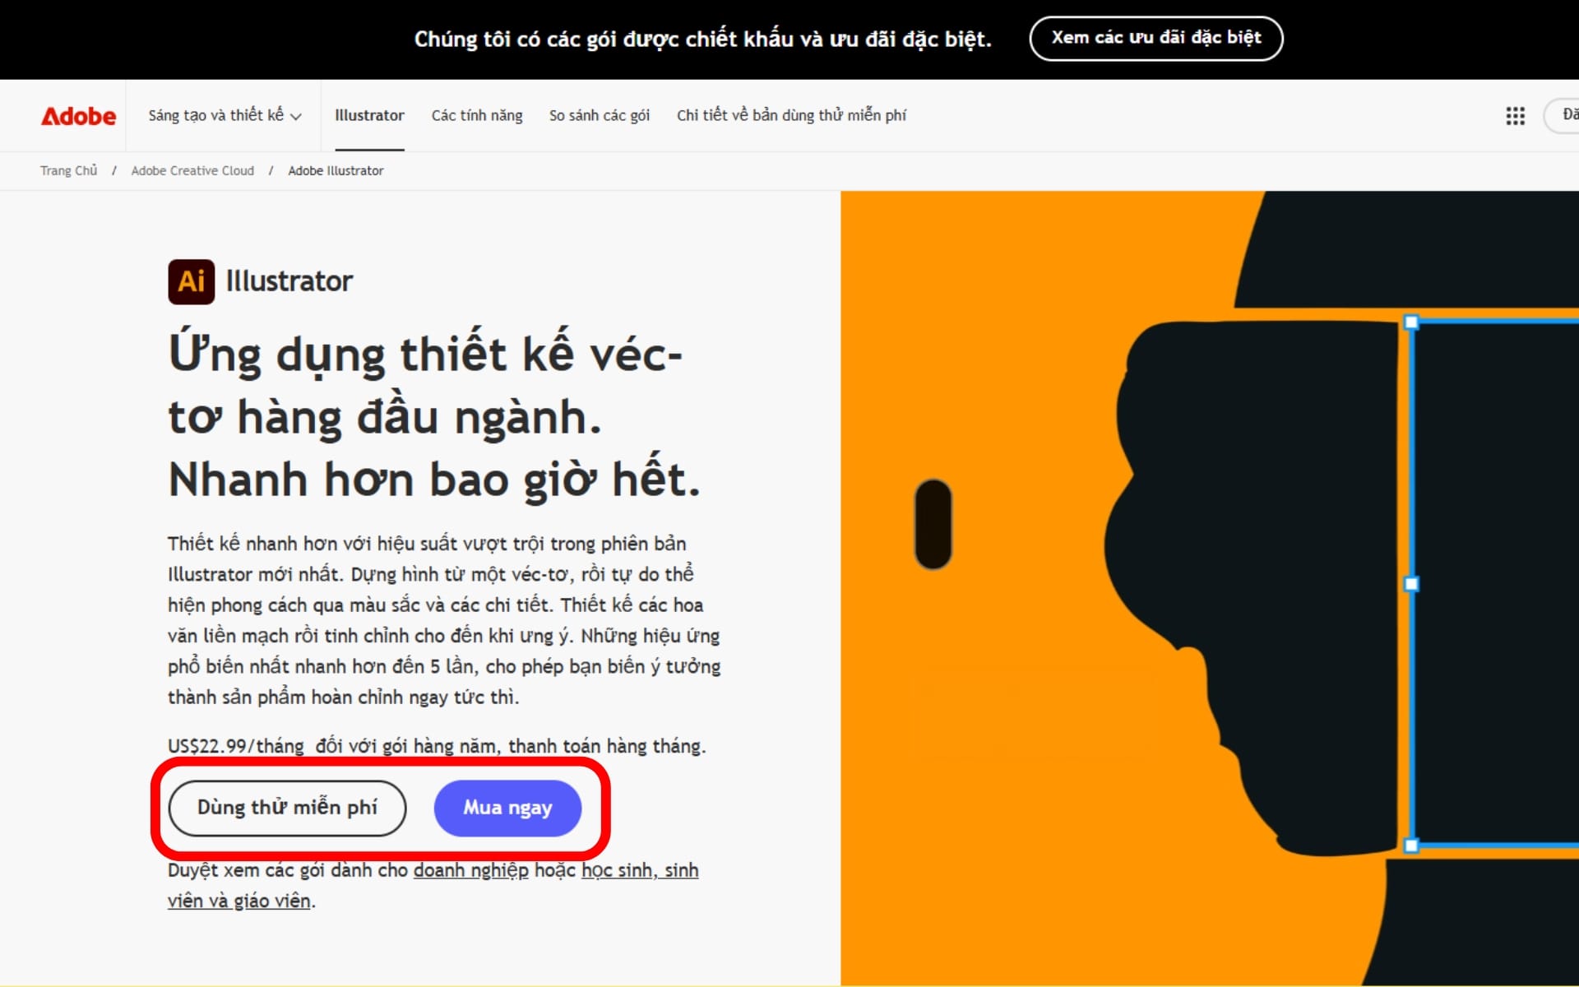Open Chi tiết về bản dùng thử miễn phí
Screen dimensions: 1579x987
[791, 116]
